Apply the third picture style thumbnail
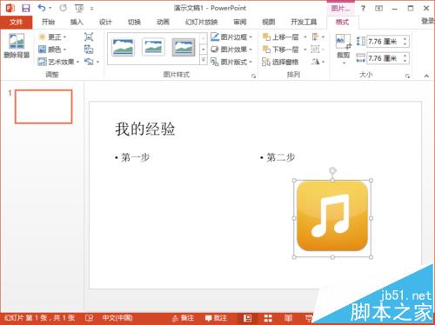Screen dimensions: 435x325 point(184,47)
